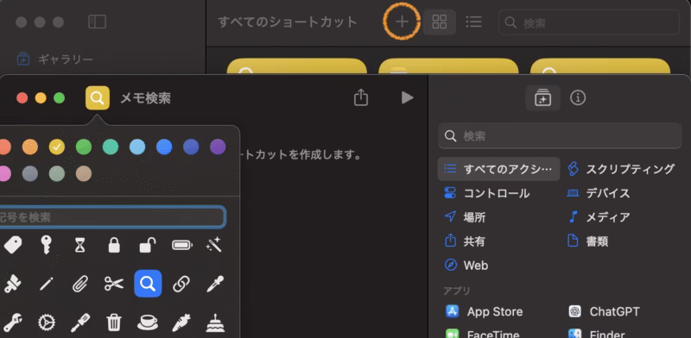The width and height of the screenshot is (691, 338).
Task: Choose the green color swatch
Action: click(84, 147)
